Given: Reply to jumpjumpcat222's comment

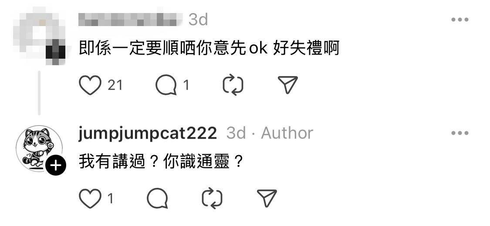Looking at the screenshot, I should pyautogui.click(x=157, y=198).
